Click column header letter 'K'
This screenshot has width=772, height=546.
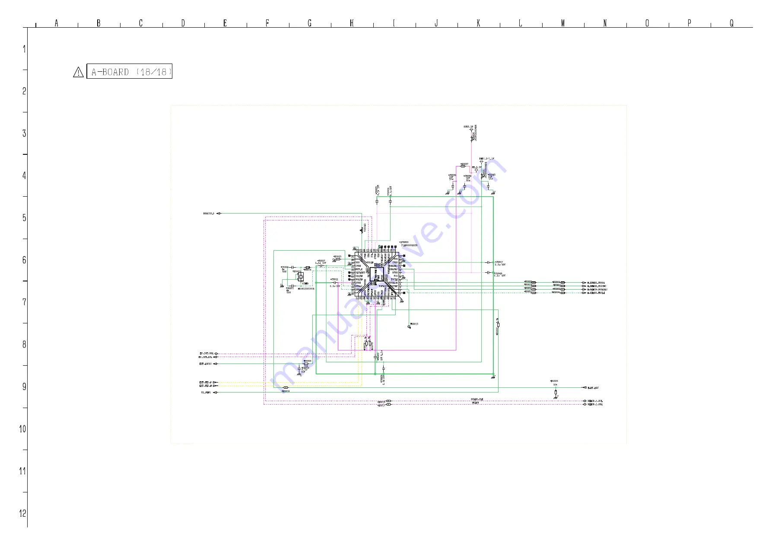coord(479,23)
